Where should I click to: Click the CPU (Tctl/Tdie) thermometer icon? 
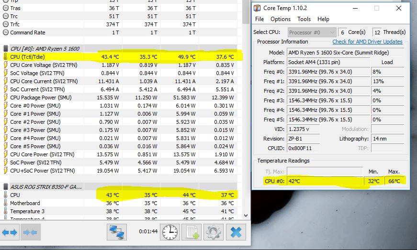5,56
